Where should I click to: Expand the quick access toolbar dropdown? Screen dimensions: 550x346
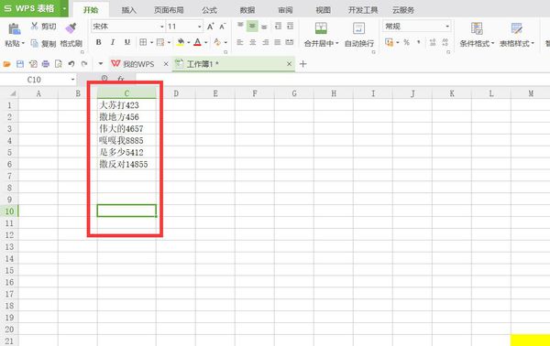tap(100, 64)
